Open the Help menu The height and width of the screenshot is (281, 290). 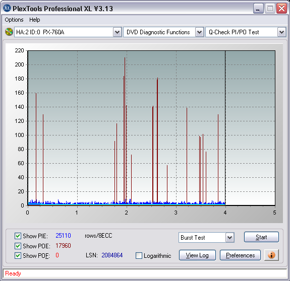[x=35, y=20]
